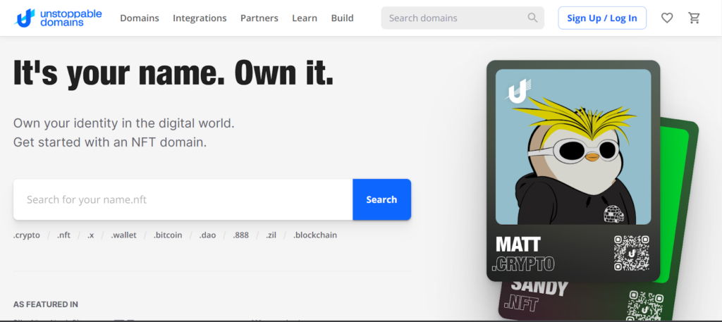Screen dimensions: 722x322
Task: Click the QR code on MATT card
Action: pyautogui.click(x=631, y=253)
